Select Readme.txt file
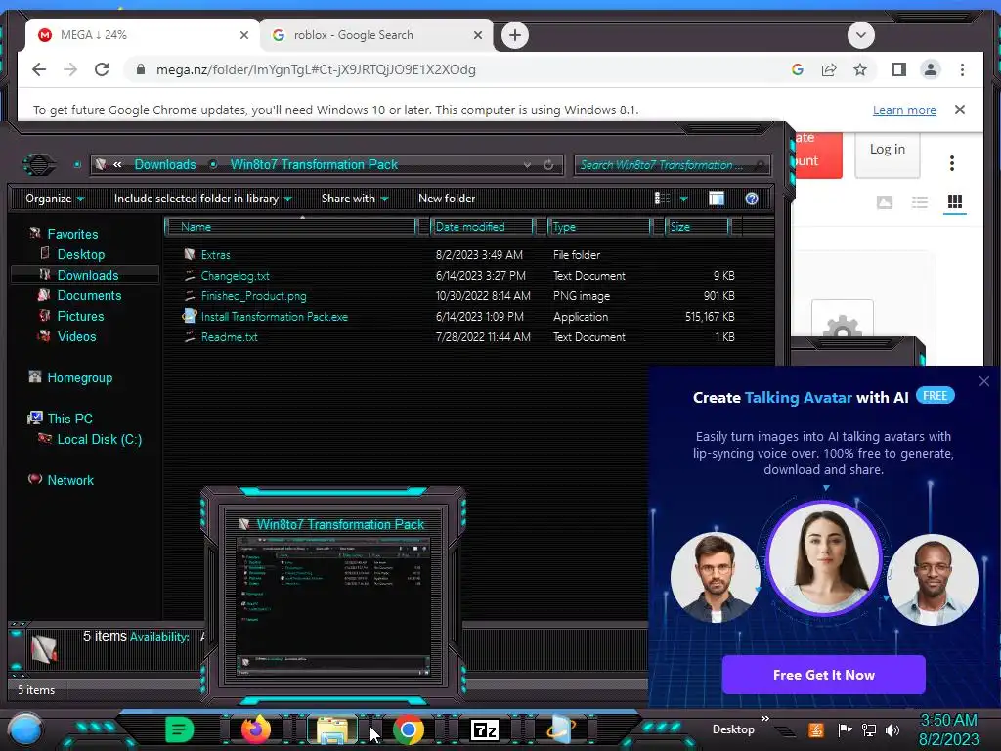The height and width of the screenshot is (751, 1001). coord(229,337)
